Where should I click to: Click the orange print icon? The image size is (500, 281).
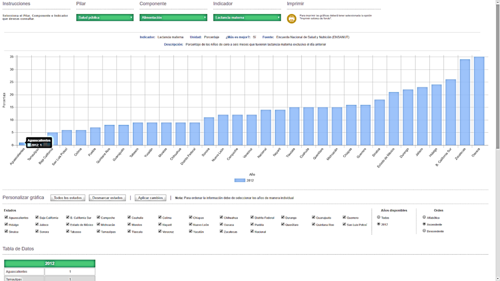click(292, 19)
